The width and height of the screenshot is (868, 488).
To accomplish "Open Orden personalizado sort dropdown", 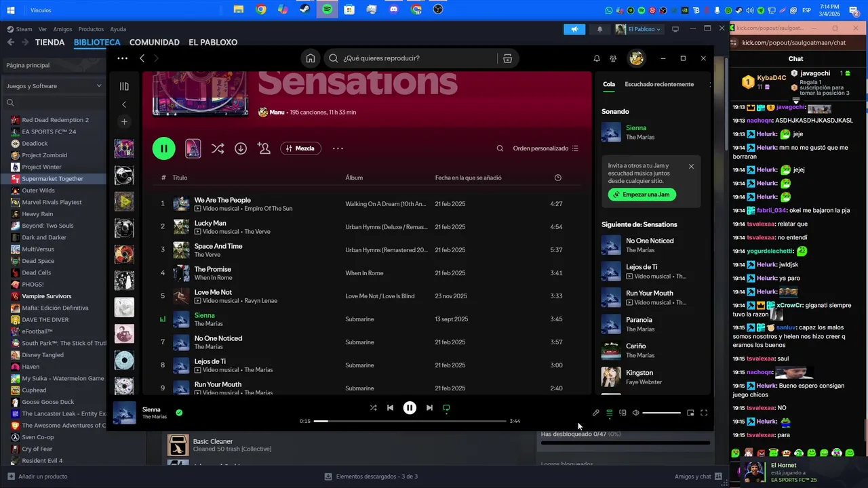I will pos(546,148).
